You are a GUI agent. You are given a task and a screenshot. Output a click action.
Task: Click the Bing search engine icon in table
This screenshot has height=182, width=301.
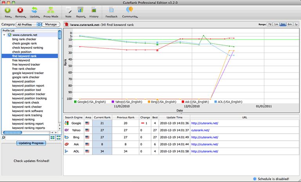66,137
